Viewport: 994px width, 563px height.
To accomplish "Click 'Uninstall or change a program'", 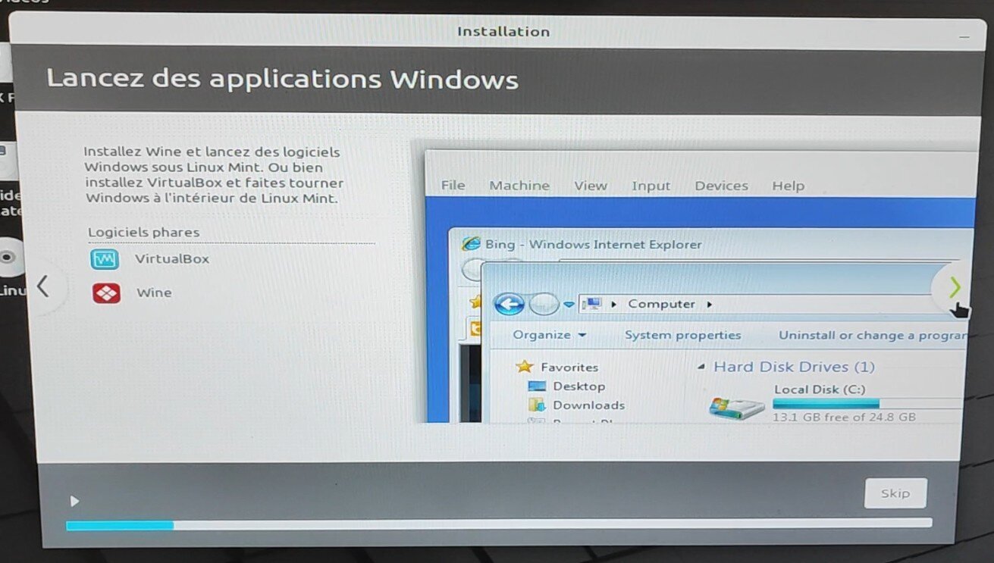I will pyautogui.click(x=873, y=336).
